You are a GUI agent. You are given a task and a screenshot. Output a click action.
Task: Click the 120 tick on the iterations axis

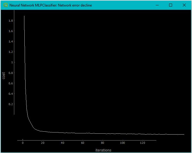pos(143,143)
